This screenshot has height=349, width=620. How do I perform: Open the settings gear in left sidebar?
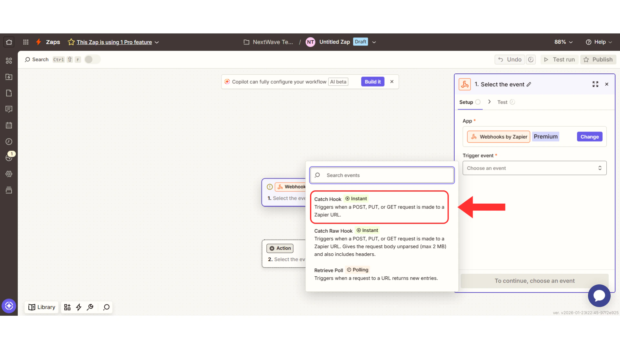click(9, 174)
